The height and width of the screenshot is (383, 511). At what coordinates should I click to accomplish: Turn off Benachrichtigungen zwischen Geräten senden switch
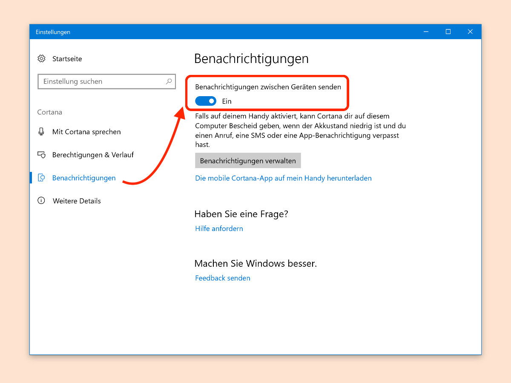coord(206,101)
